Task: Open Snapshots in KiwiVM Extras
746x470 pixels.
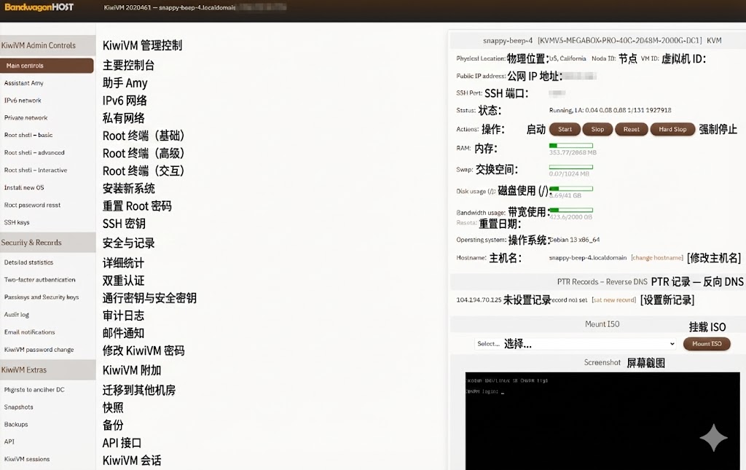Action: point(19,407)
